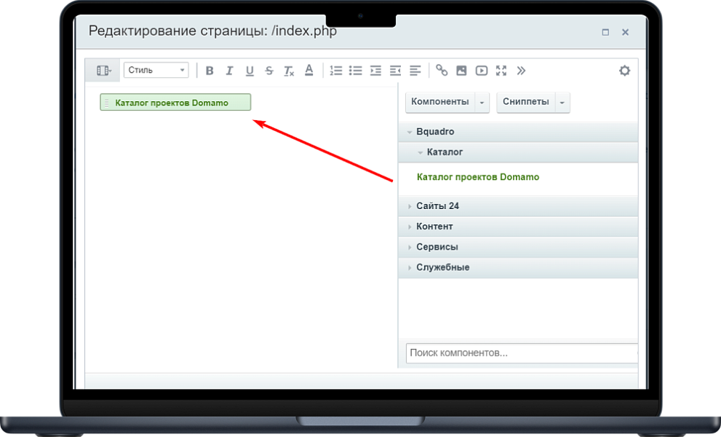Insert a bulleted list
The height and width of the screenshot is (437, 721).
[x=355, y=71]
